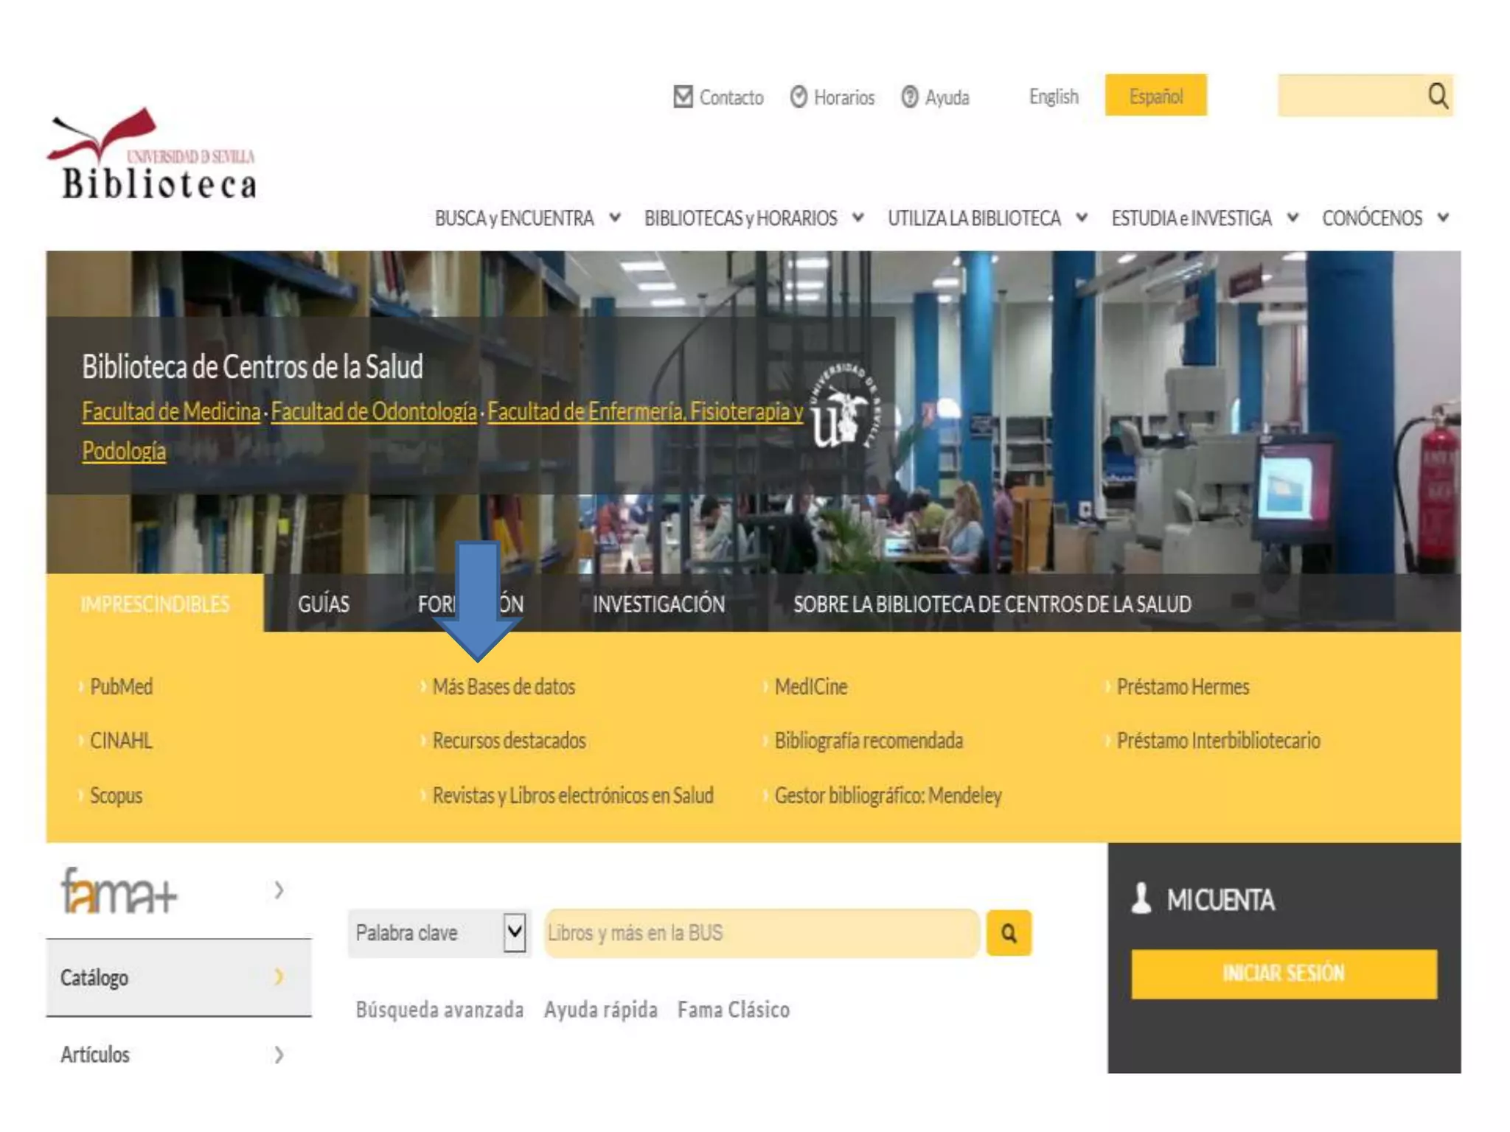
Task: Select the Español language button
Action: (x=1155, y=96)
